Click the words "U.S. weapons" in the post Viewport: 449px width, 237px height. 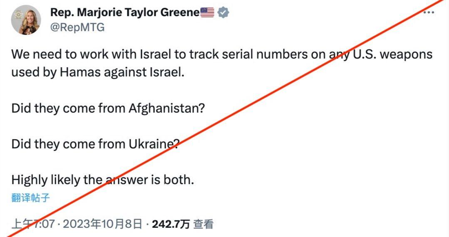coord(392,54)
